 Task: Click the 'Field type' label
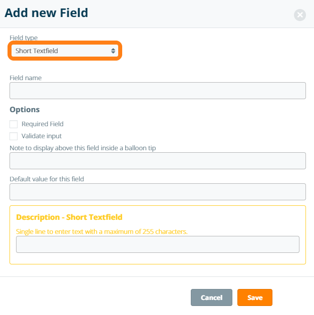tap(24, 38)
